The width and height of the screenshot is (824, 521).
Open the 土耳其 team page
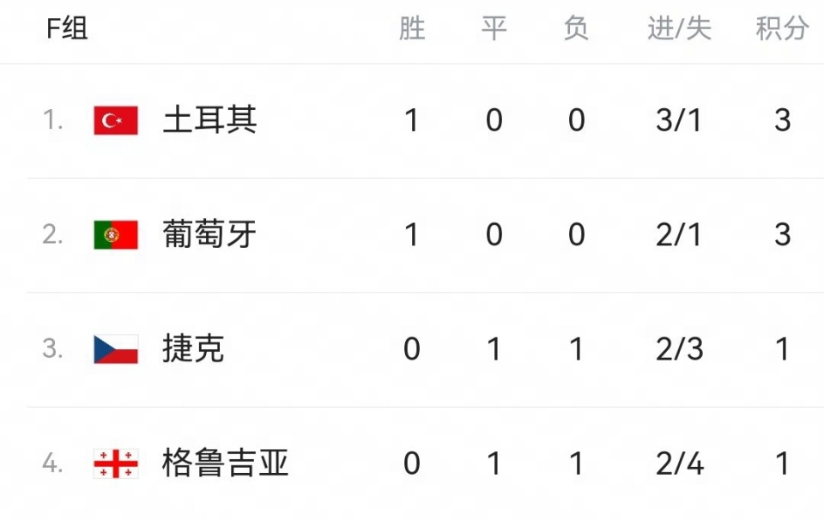(209, 120)
